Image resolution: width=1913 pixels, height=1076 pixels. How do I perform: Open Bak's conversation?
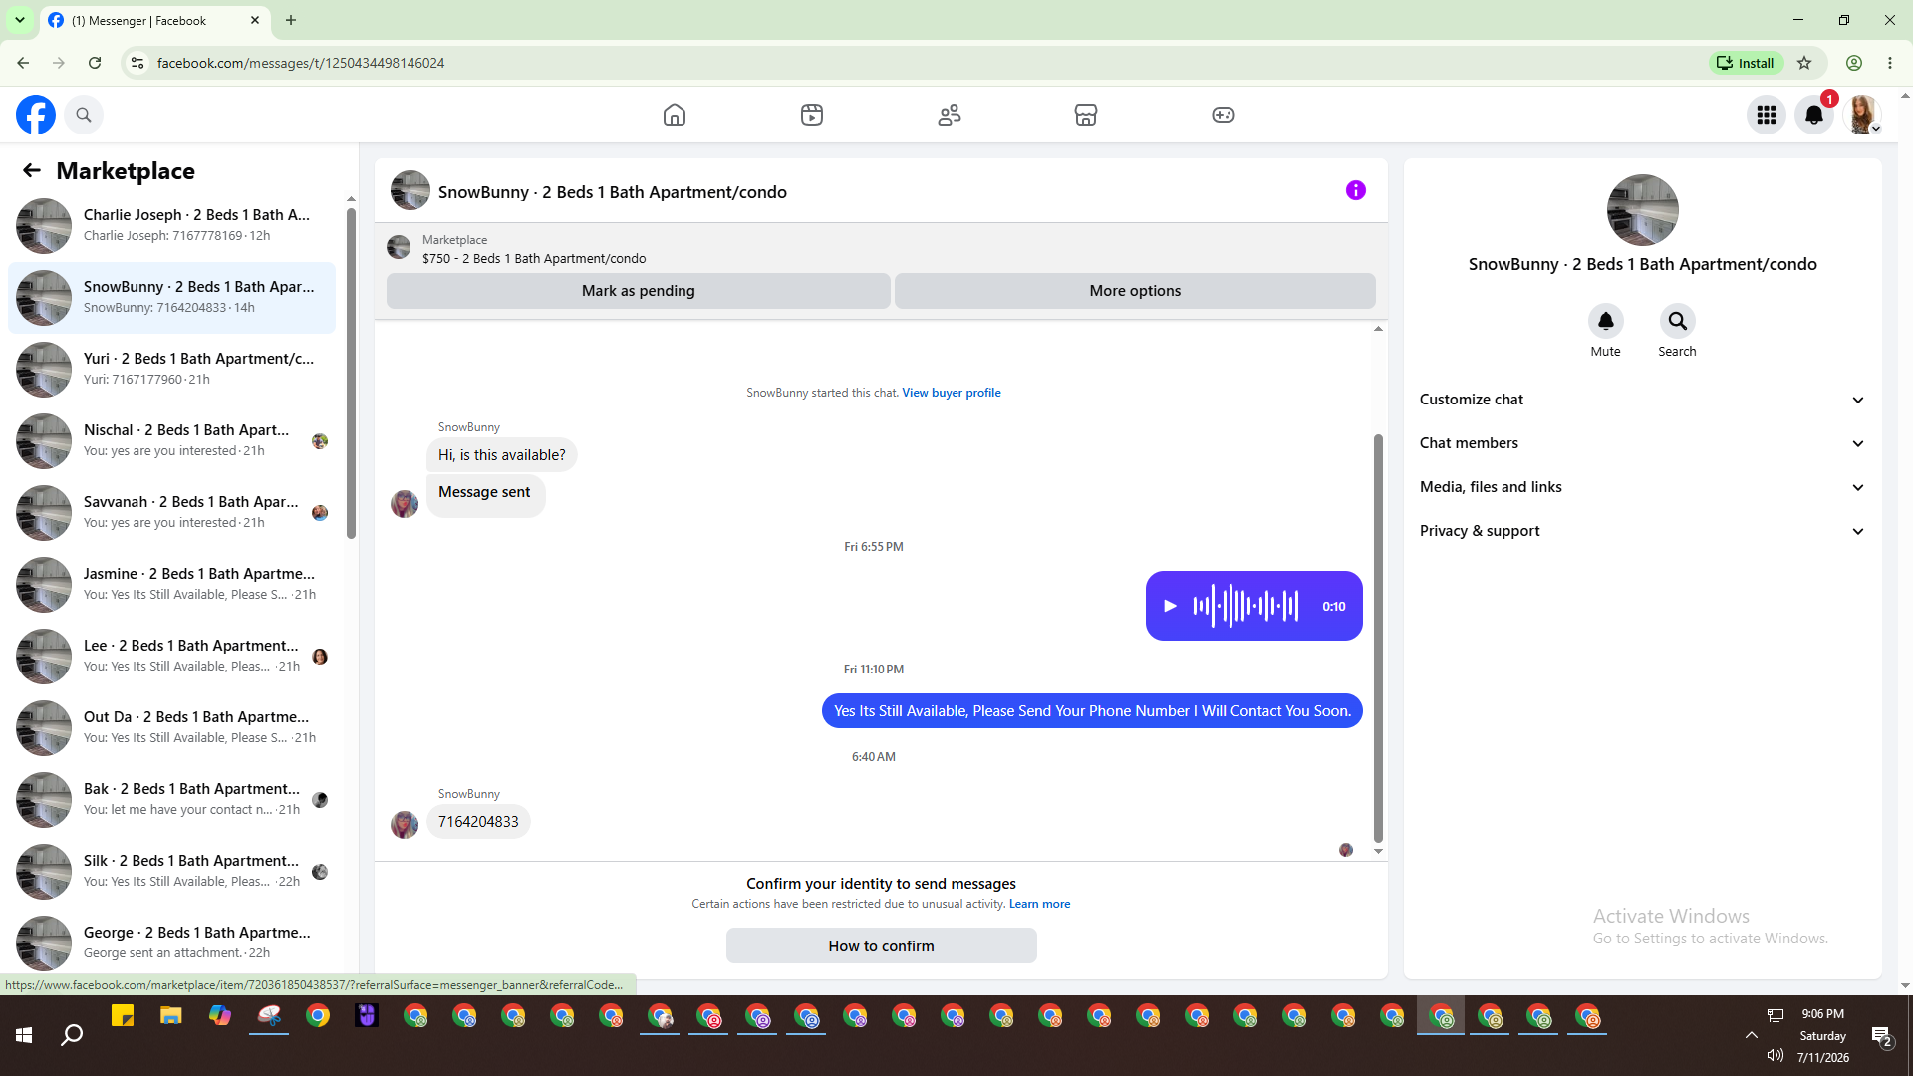point(171,799)
